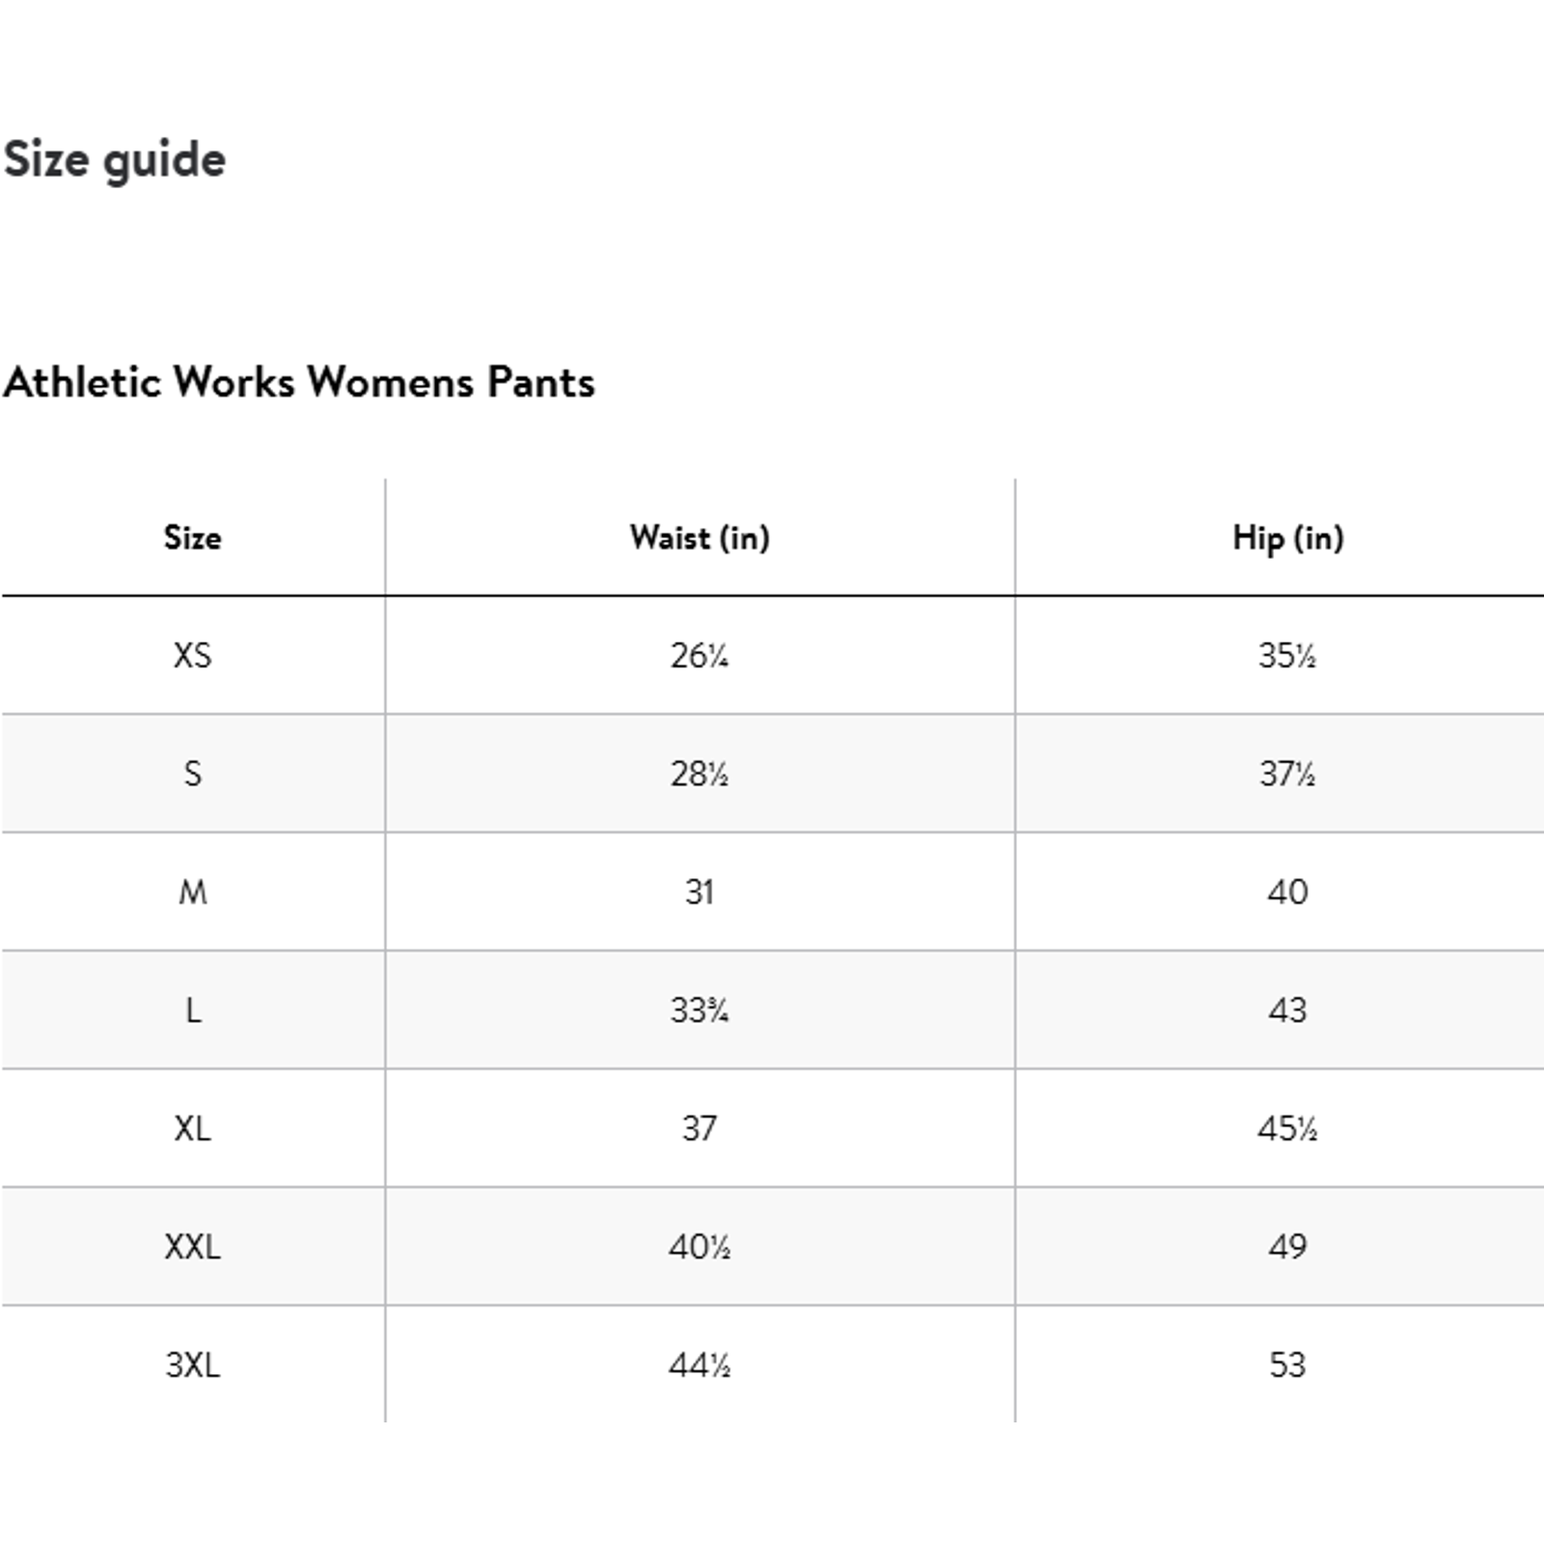Click the Waist (in) column header
The height and width of the screenshot is (1544, 1544).
click(700, 538)
